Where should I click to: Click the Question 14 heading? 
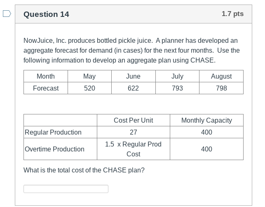click(x=47, y=14)
